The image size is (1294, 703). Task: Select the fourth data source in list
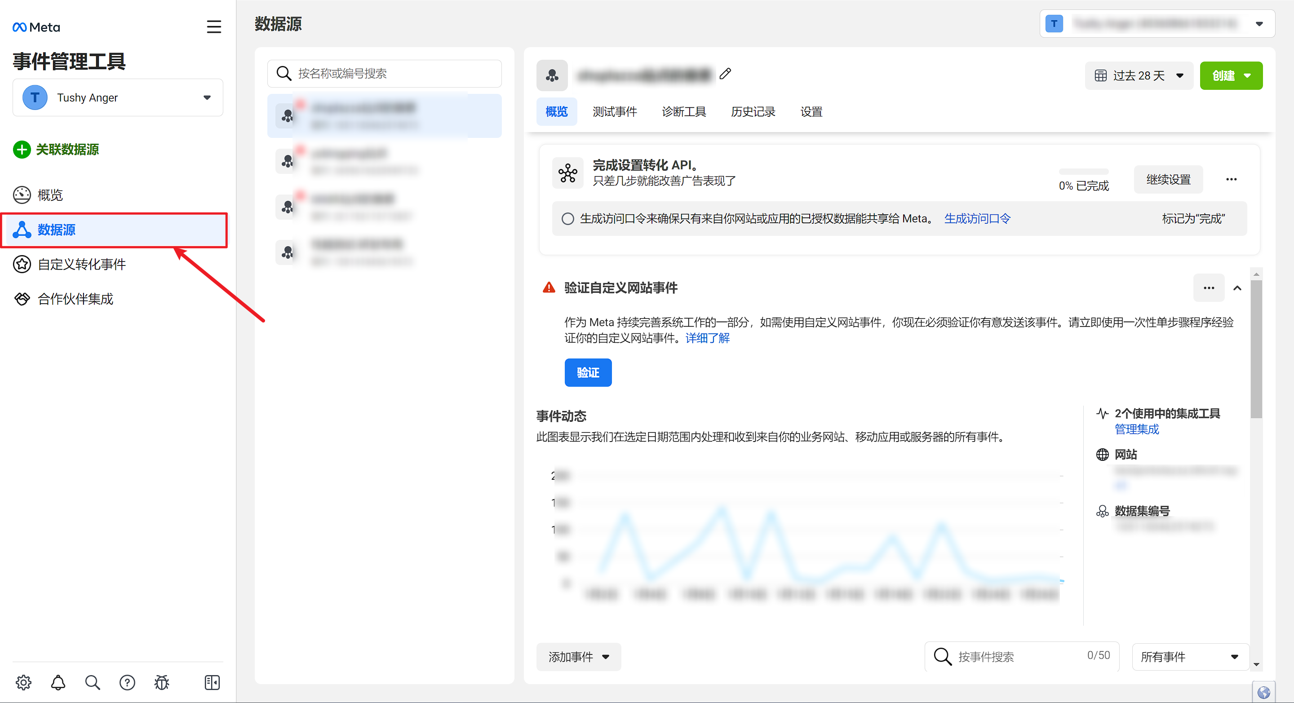[x=384, y=252]
